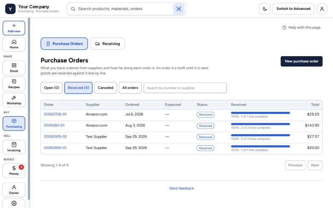Click the $29.29 total

point(313,114)
